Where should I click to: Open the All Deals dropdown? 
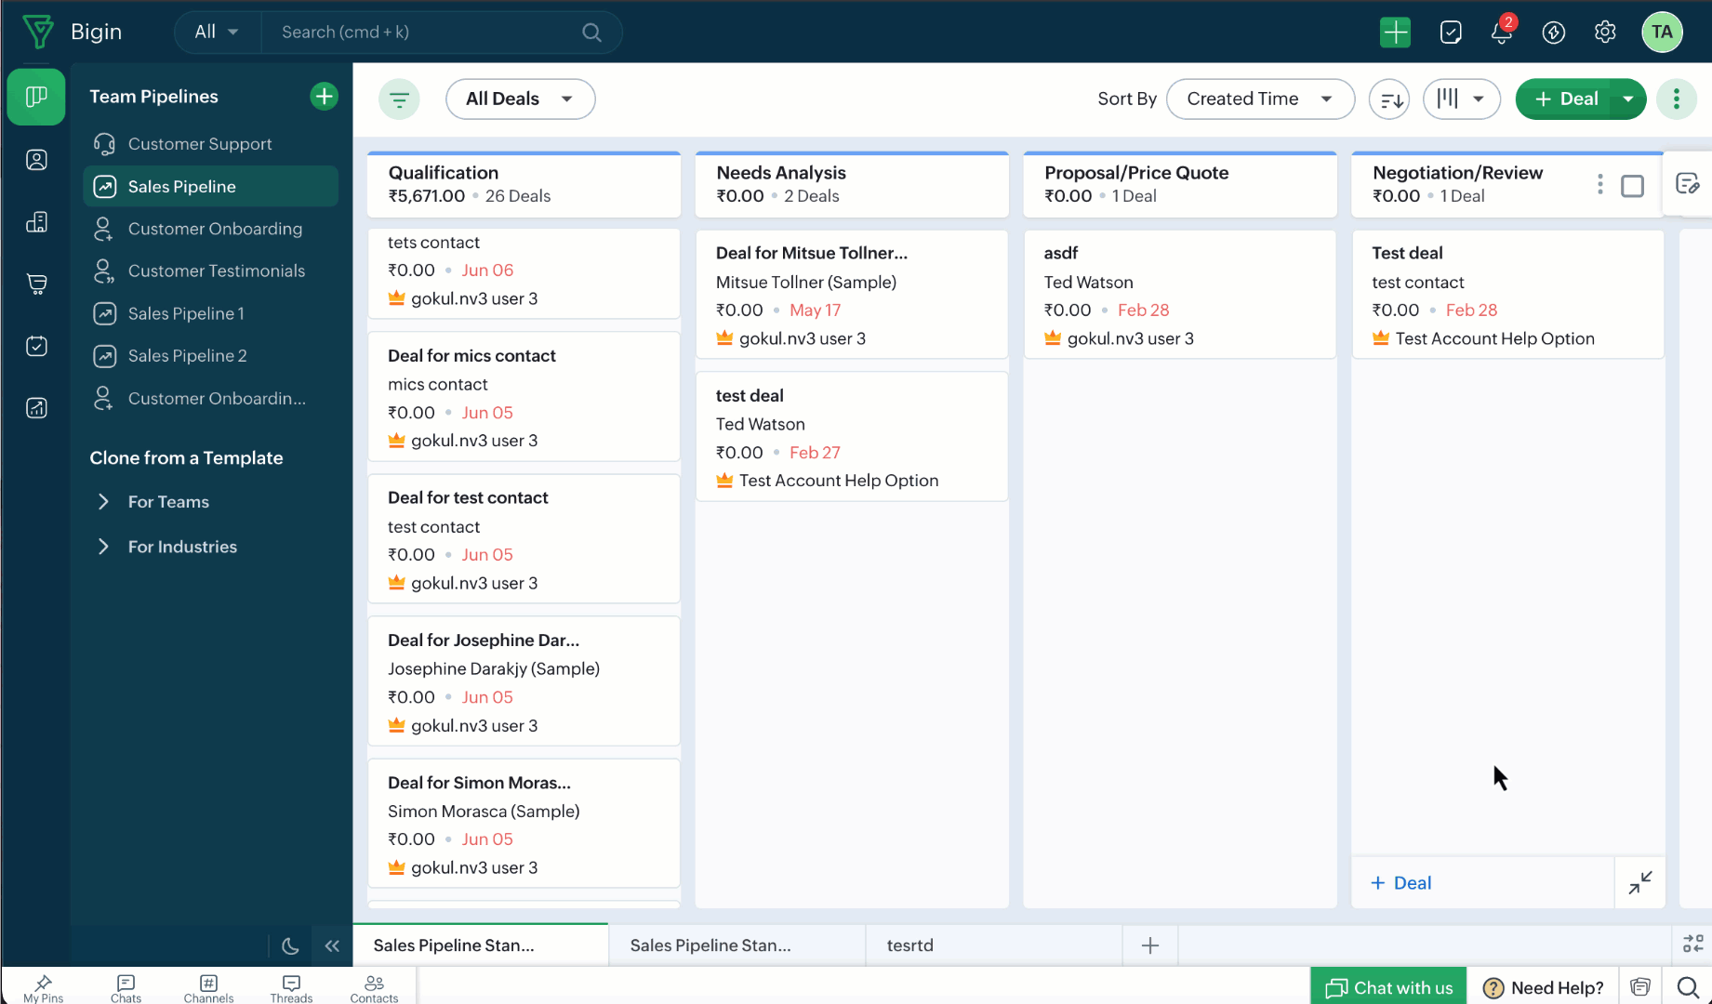point(520,99)
